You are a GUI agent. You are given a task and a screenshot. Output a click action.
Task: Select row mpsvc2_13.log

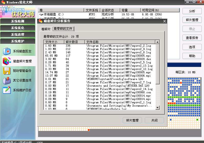click(99, 66)
